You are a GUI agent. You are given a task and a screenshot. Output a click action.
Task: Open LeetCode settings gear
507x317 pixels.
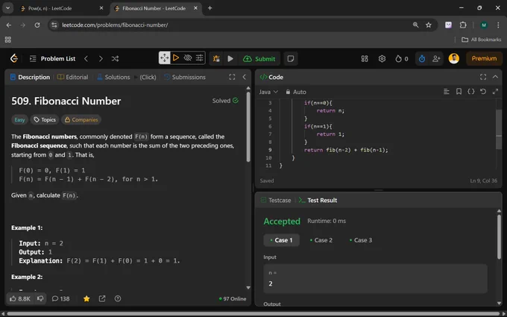[x=382, y=58]
